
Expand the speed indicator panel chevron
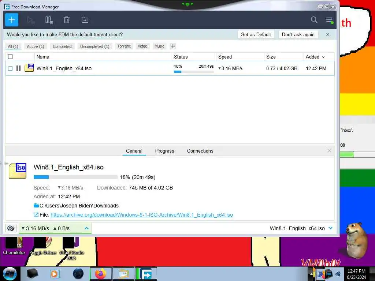tap(86, 228)
